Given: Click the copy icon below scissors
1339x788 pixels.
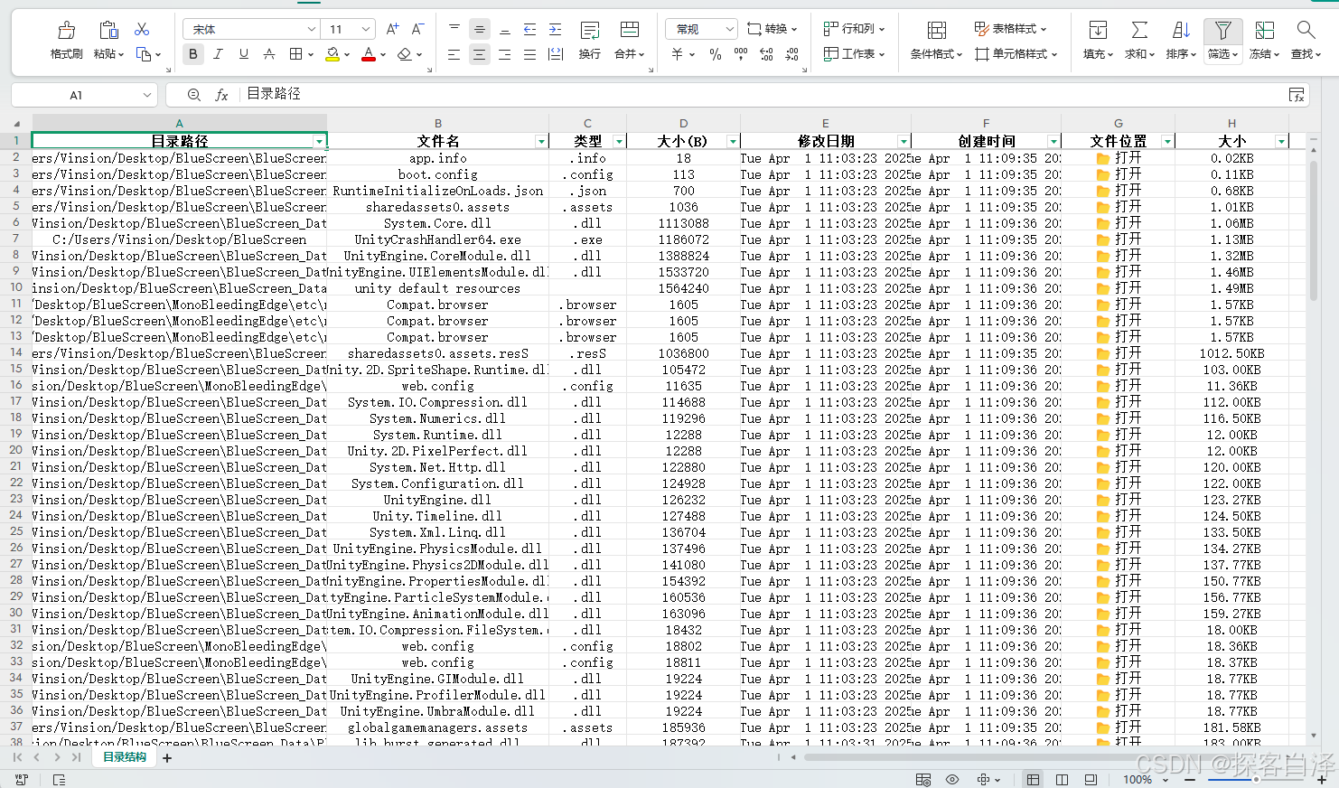Looking at the screenshot, I should point(144,54).
